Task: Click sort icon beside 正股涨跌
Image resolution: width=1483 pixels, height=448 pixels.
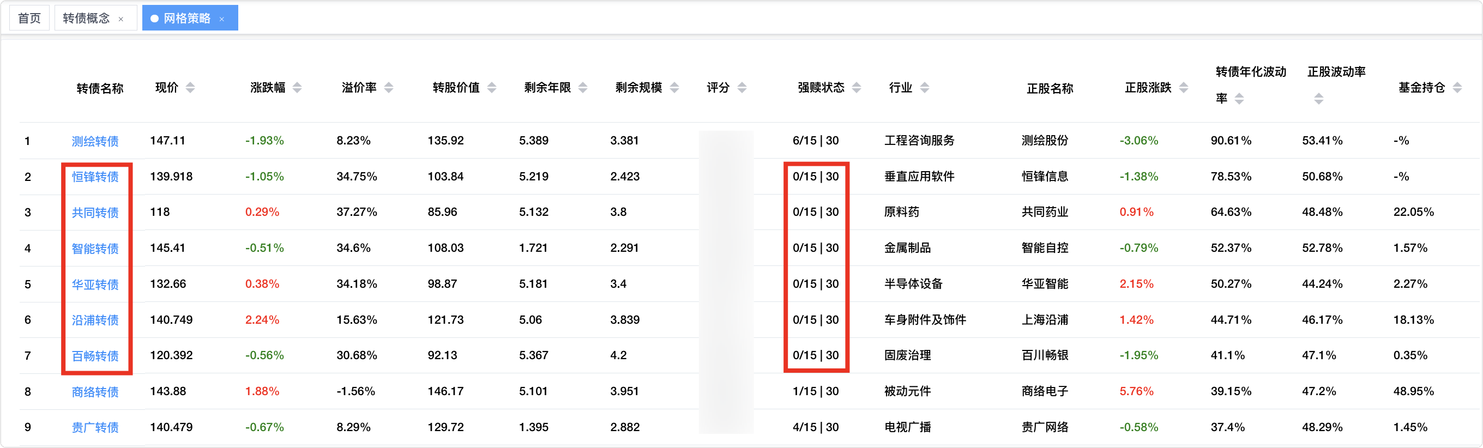Action: [x=1184, y=88]
